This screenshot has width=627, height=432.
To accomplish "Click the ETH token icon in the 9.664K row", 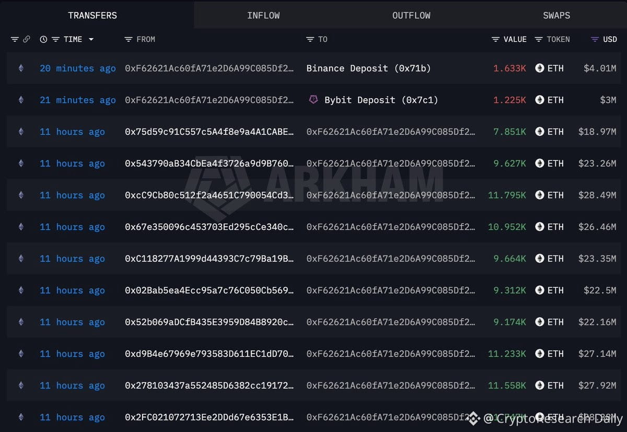I will [540, 259].
